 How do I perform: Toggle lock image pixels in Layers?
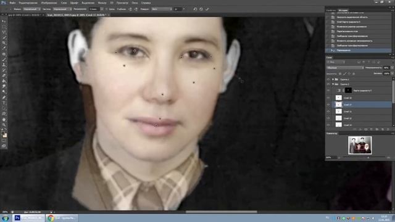[x=344, y=73]
